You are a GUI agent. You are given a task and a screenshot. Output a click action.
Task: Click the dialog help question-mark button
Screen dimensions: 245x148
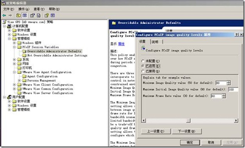click(237, 35)
